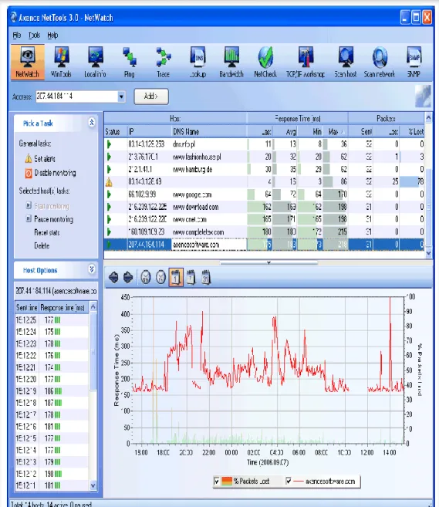Select the www.hamburg.de host row

[x=264, y=170]
